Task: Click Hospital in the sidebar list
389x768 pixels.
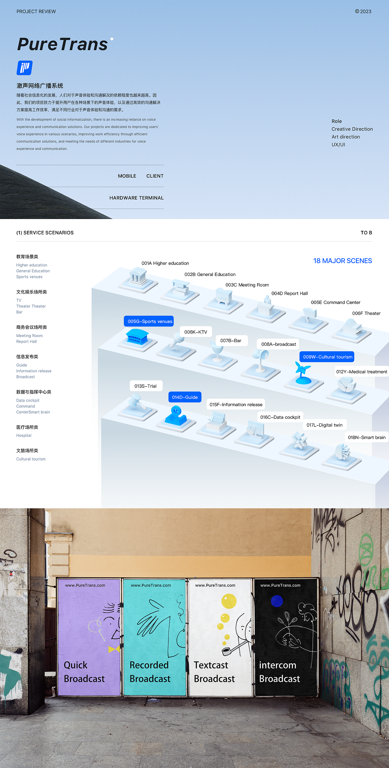Action: click(x=24, y=436)
